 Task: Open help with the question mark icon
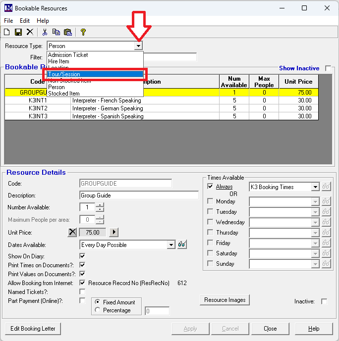[83, 32]
